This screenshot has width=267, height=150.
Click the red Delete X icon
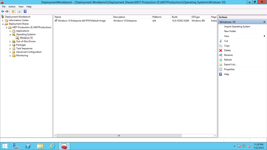221,51
